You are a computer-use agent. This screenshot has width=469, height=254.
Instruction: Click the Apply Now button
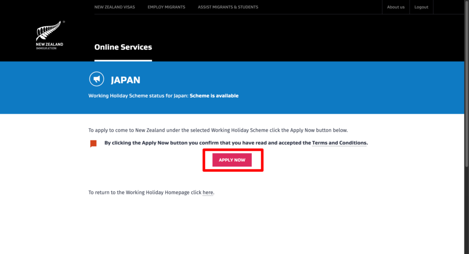click(232, 160)
